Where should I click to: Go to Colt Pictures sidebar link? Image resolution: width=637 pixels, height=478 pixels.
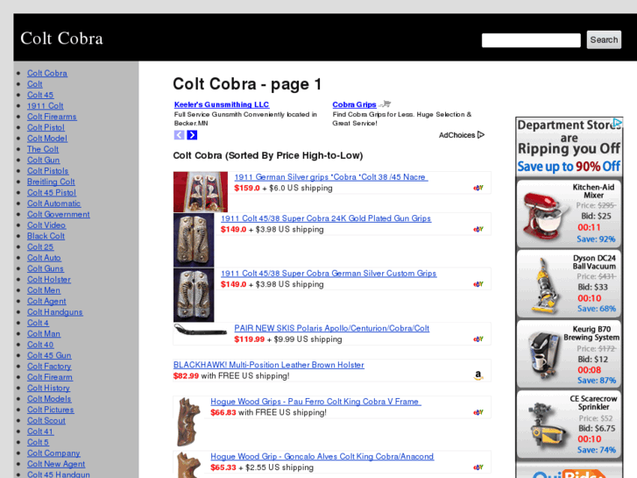point(50,410)
